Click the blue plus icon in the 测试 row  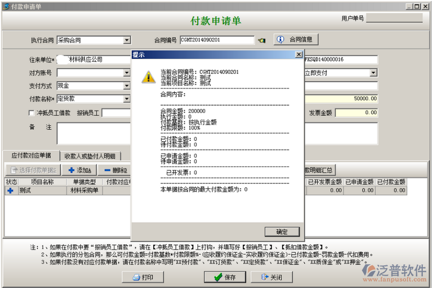click(10, 190)
